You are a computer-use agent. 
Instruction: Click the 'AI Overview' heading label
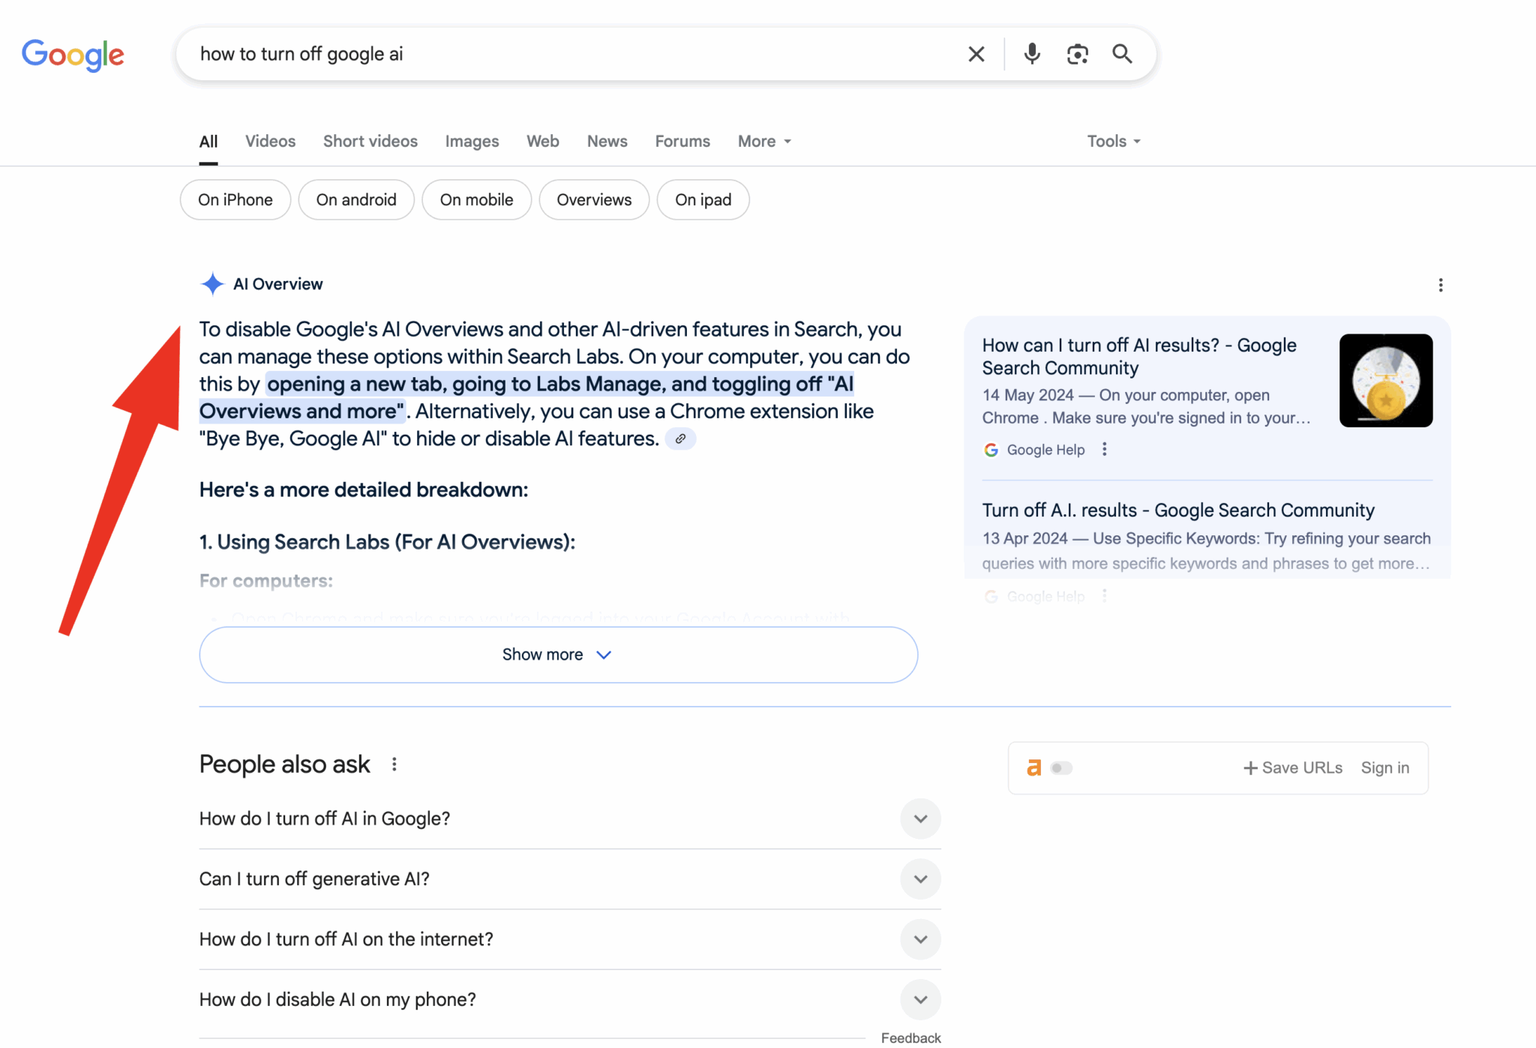(277, 284)
